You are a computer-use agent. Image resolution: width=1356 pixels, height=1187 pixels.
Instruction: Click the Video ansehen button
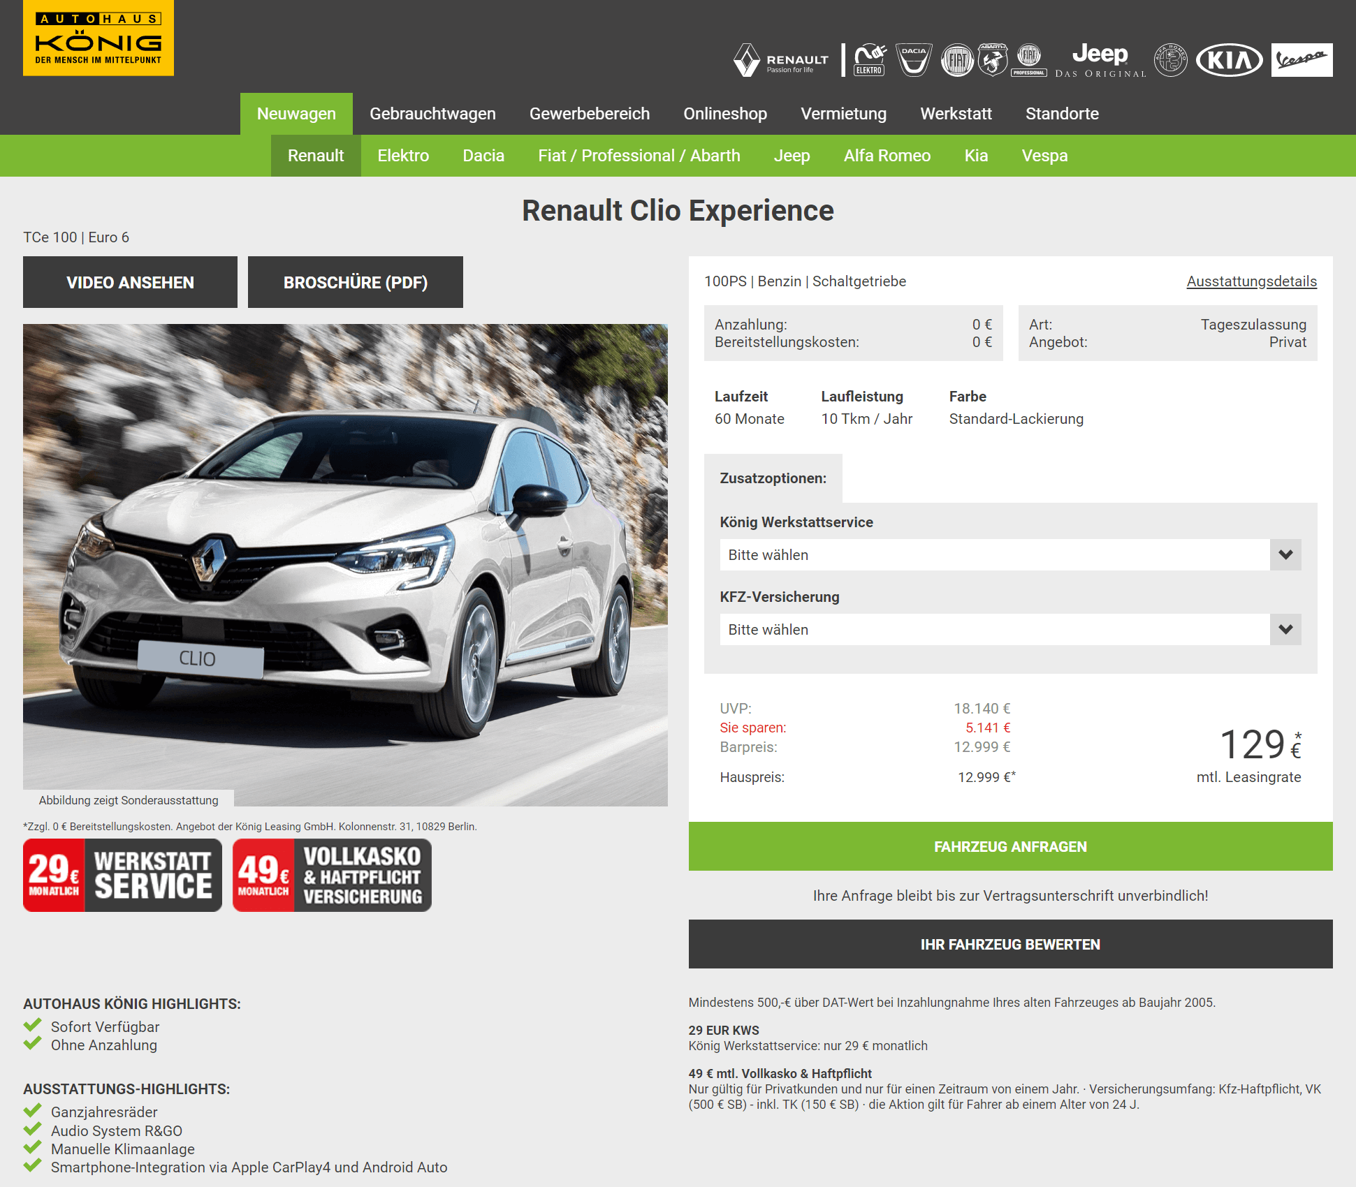point(130,282)
